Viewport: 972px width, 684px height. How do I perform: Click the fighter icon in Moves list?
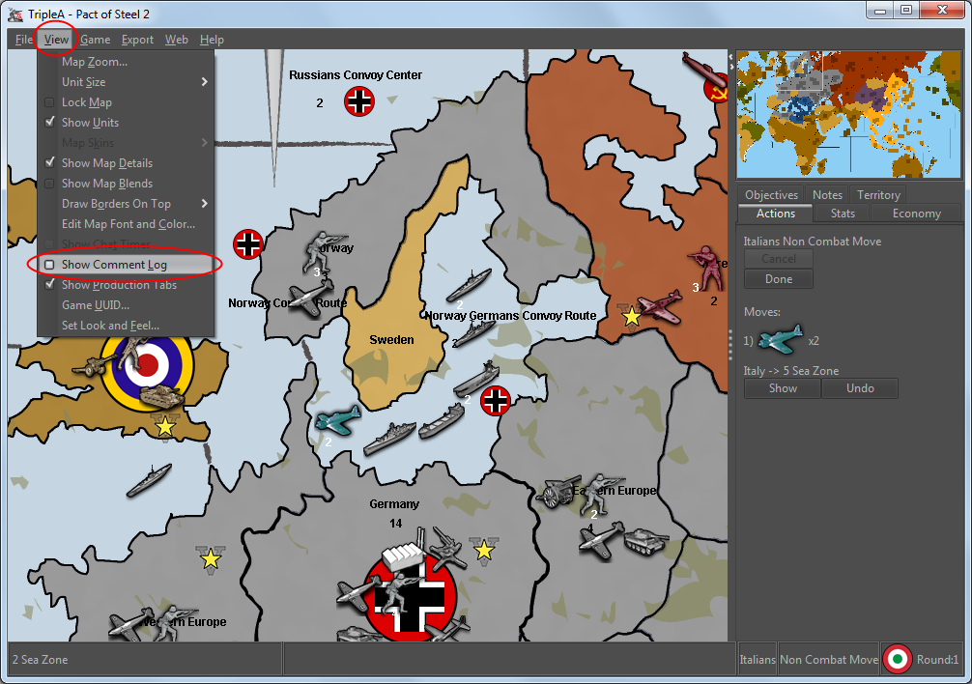[781, 340]
